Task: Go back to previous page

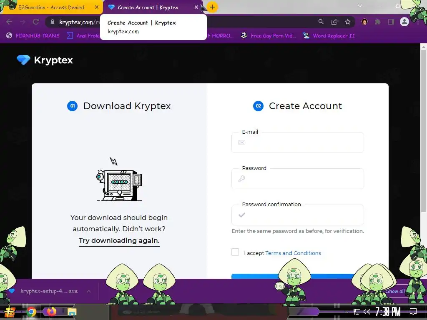Action: [9, 22]
